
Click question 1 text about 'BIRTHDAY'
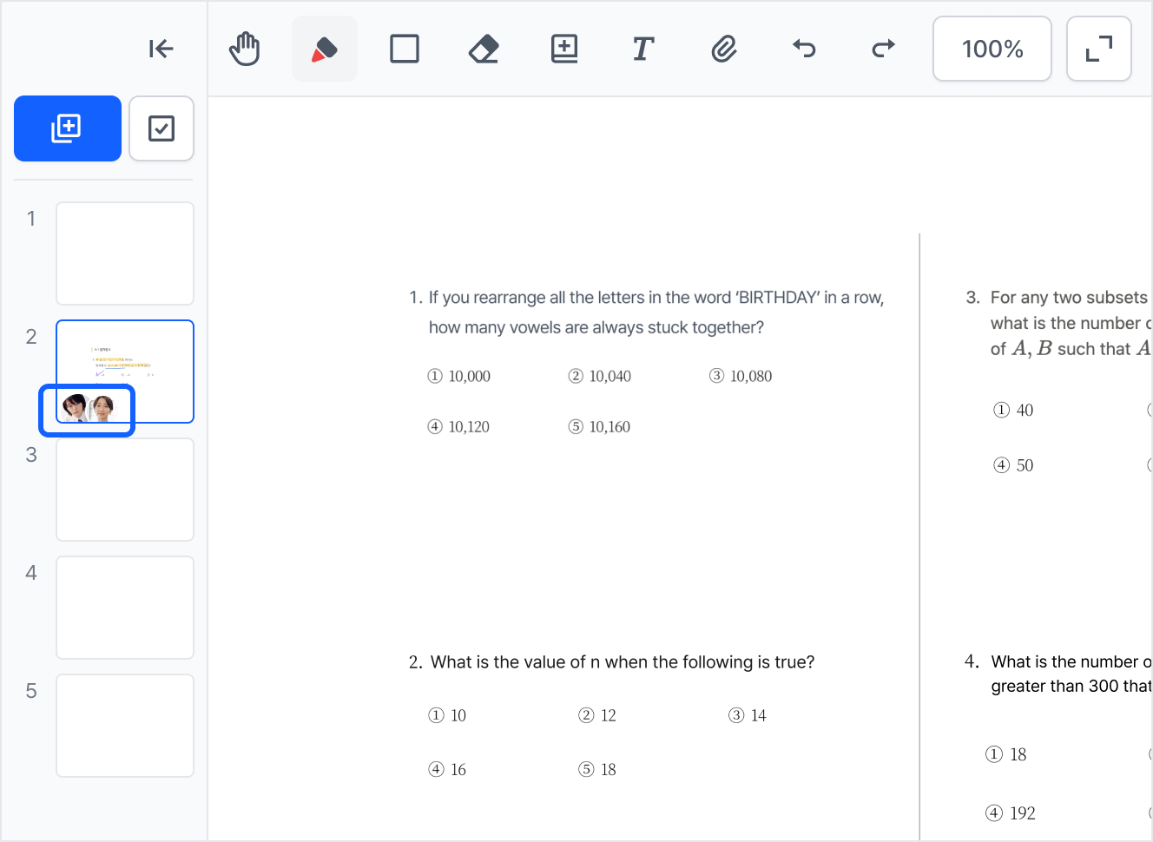pos(647,312)
